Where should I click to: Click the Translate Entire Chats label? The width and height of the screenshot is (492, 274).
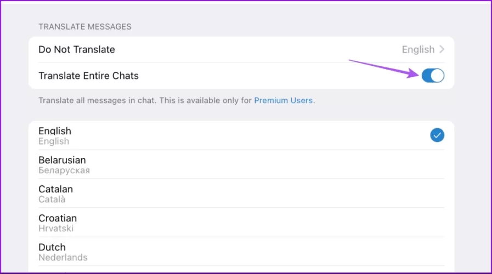(88, 76)
